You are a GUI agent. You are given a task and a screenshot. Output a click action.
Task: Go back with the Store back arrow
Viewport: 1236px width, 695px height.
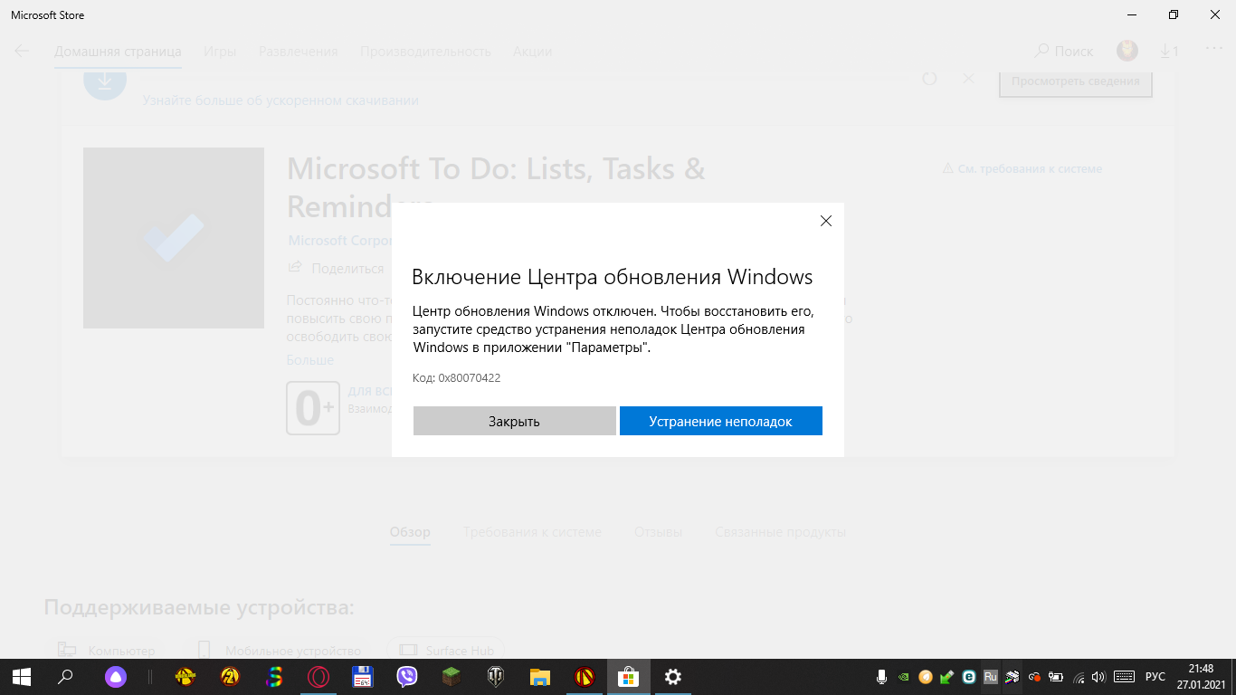click(22, 51)
